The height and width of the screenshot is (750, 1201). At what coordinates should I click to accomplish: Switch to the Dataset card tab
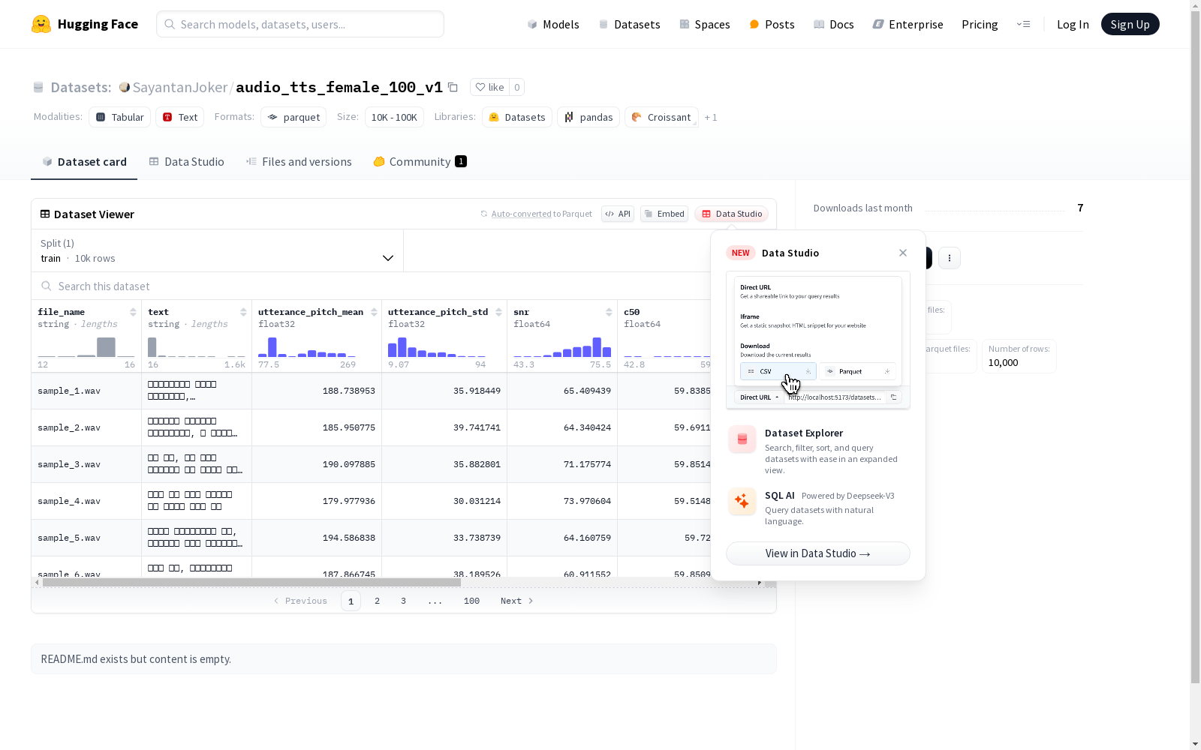(84, 161)
